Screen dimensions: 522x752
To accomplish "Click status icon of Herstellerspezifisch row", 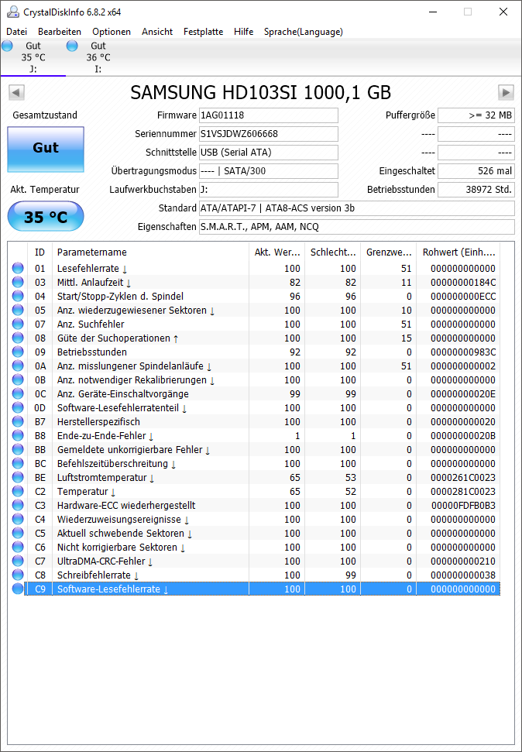I will click(x=18, y=421).
